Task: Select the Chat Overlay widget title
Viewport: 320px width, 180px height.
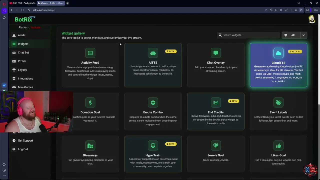Action: coord(216,63)
